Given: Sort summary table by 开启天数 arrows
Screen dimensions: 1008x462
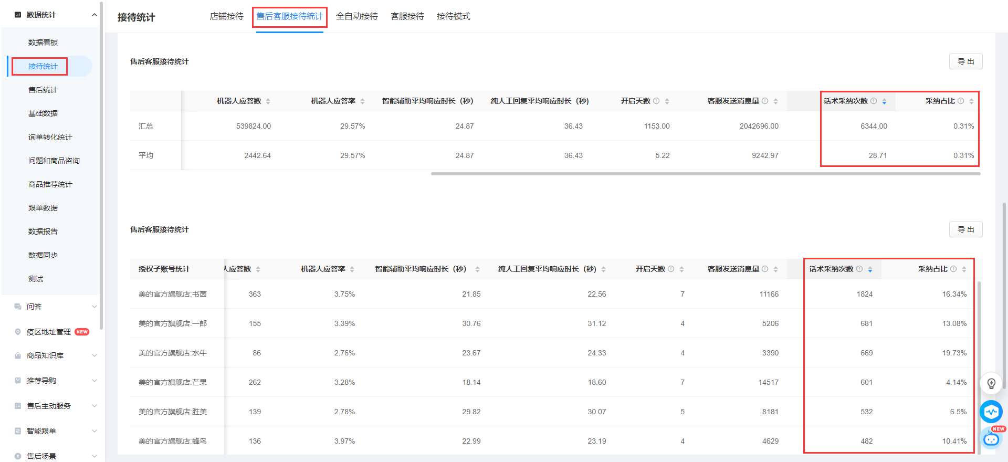Looking at the screenshot, I should click(x=667, y=101).
